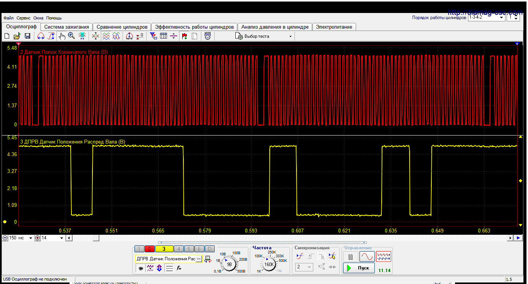Switch to Система зажигания tab
528x284 pixels.
click(66, 27)
